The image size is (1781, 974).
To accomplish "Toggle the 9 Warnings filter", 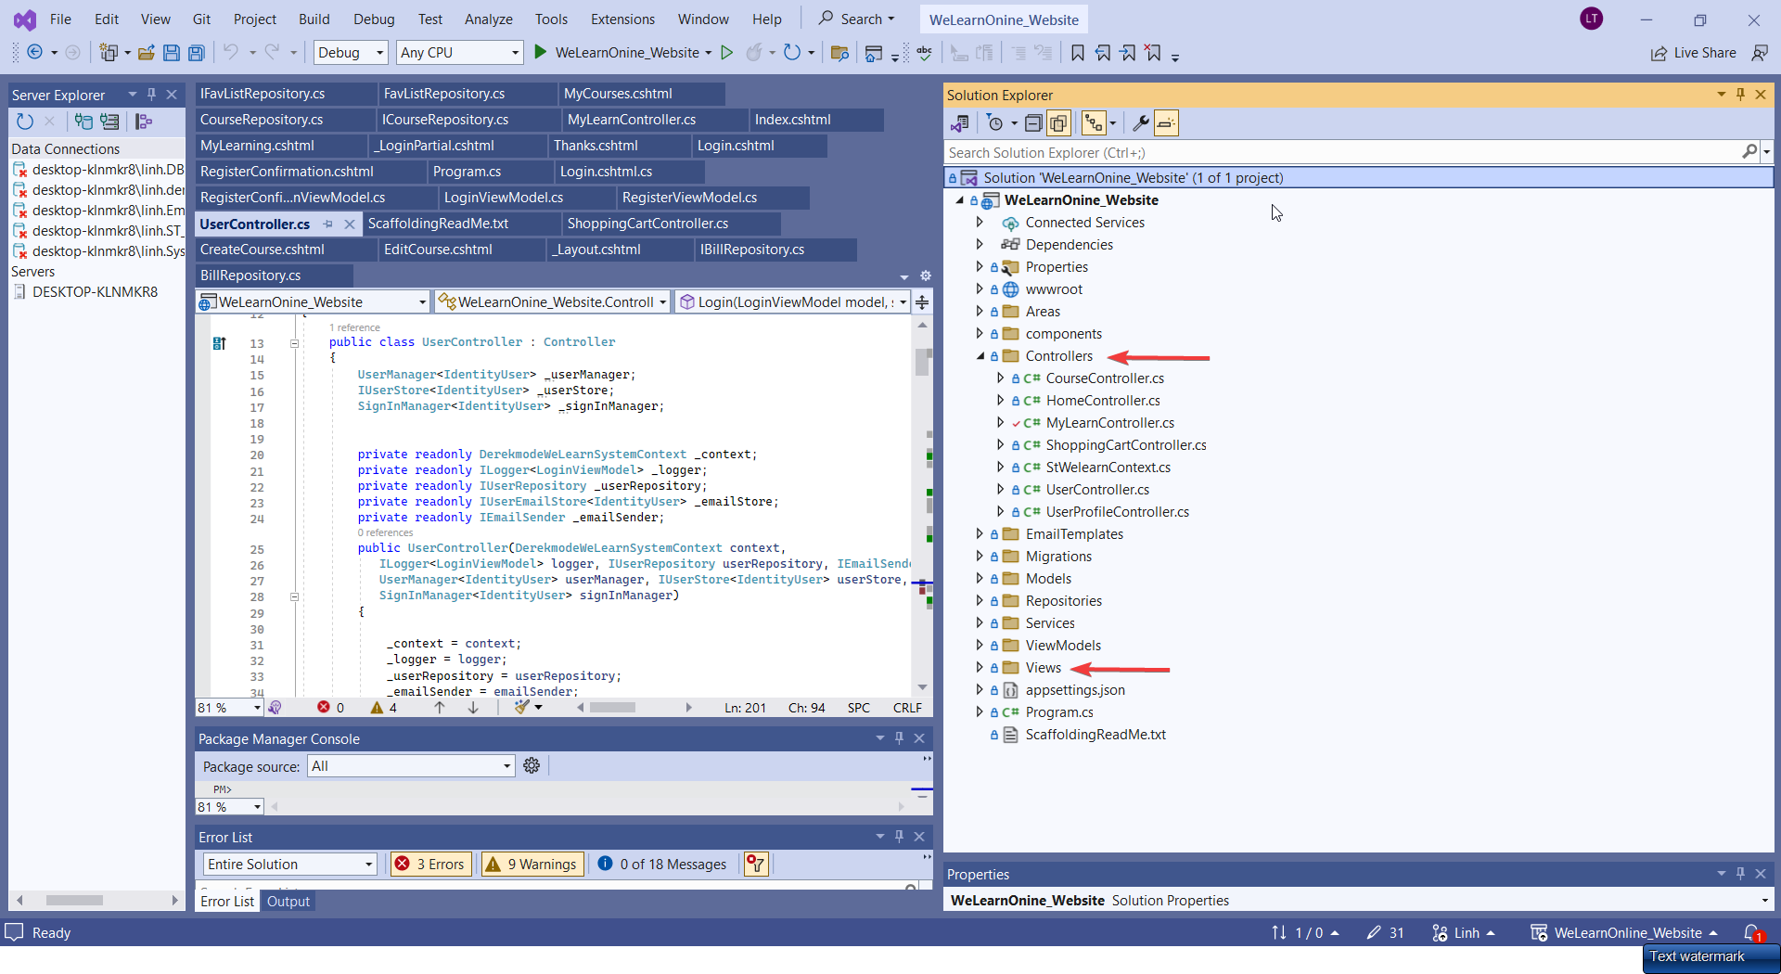I will coord(532,864).
